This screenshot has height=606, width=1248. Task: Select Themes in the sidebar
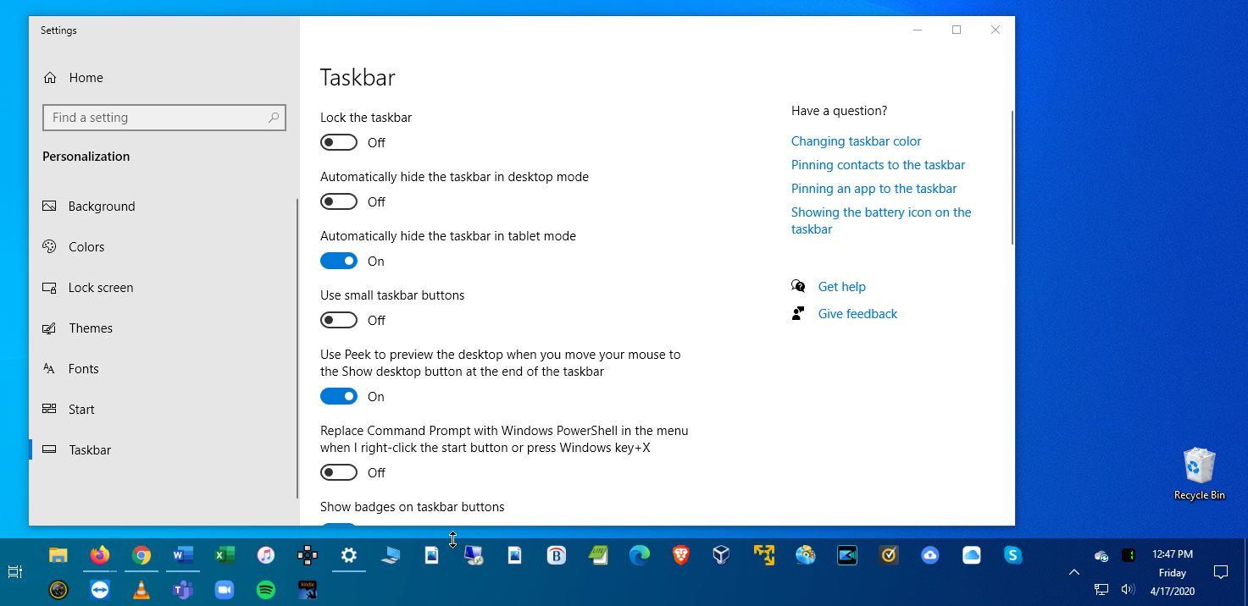coord(163,328)
